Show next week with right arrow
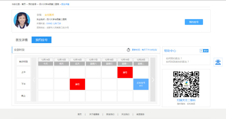Viewport: 226px width, 119px height. (x=153, y=80)
